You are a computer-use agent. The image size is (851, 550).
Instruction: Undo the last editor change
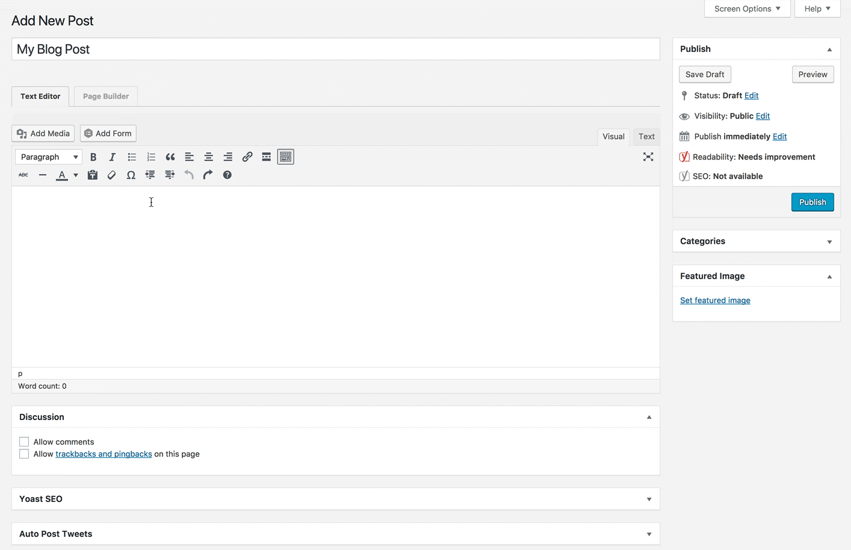point(188,175)
